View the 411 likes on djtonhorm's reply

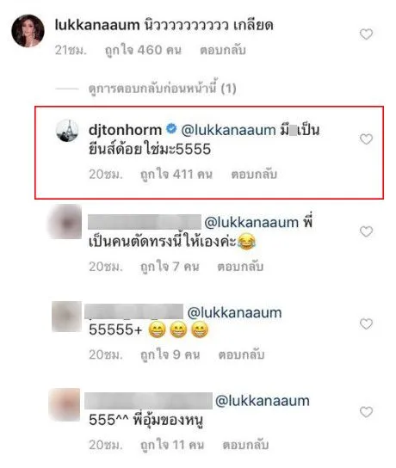pyautogui.click(x=176, y=175)
